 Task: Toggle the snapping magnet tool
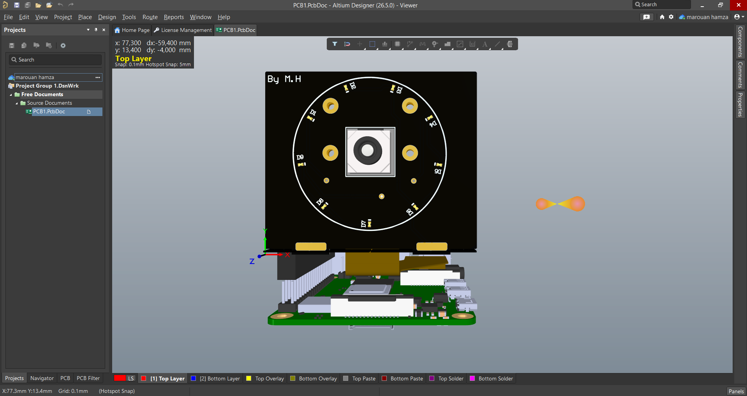coord(347,44)
